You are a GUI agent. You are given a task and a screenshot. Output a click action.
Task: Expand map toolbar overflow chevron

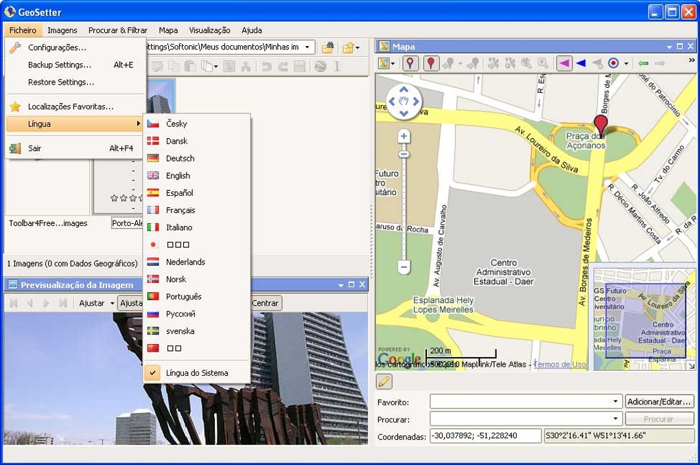(692, 60)
